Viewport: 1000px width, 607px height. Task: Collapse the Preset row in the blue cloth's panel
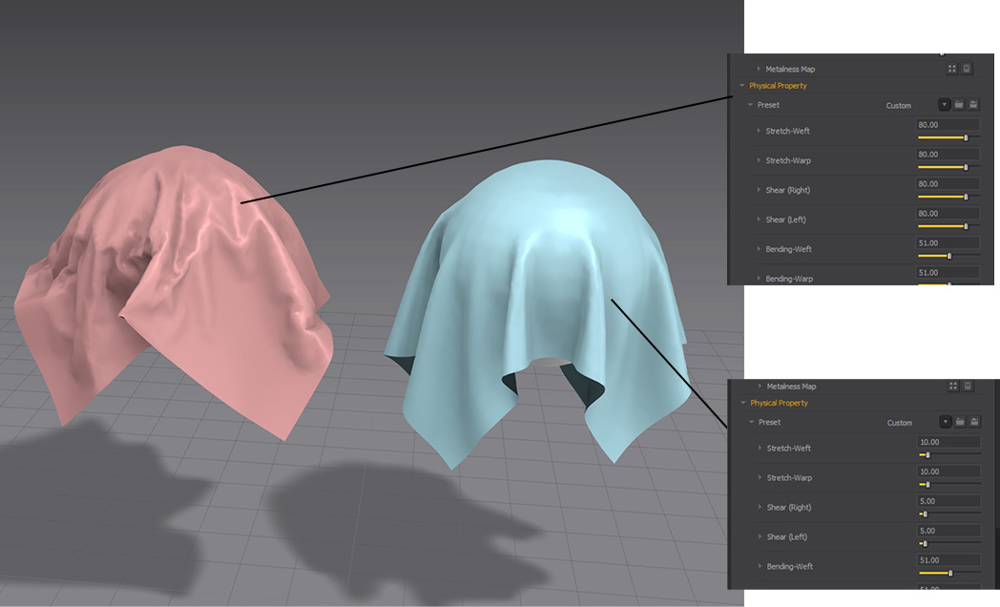coord(751,422)
